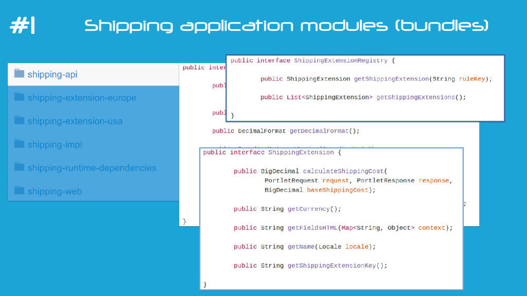Click 'PortletRequest' type name

coord(291,180)
